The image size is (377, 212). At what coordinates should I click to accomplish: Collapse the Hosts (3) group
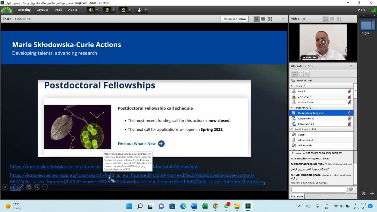(292, 86)
